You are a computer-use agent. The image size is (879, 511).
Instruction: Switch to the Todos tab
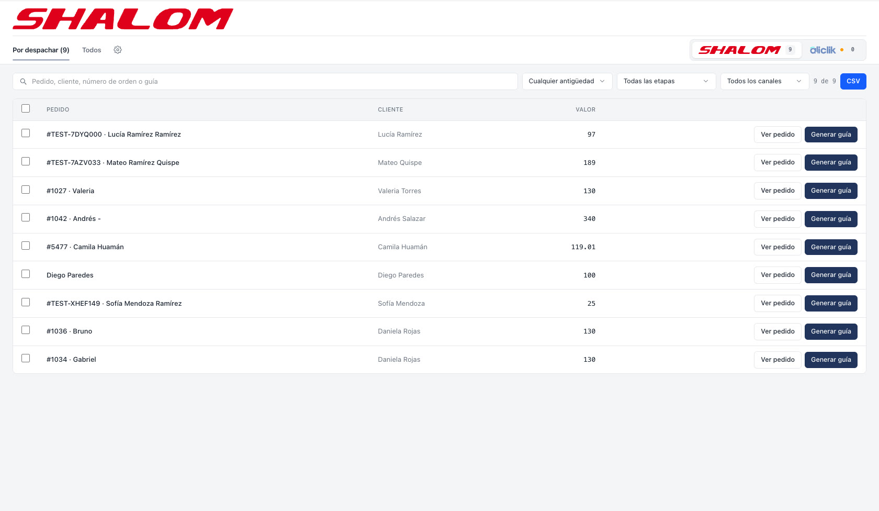tap(92, 50)
